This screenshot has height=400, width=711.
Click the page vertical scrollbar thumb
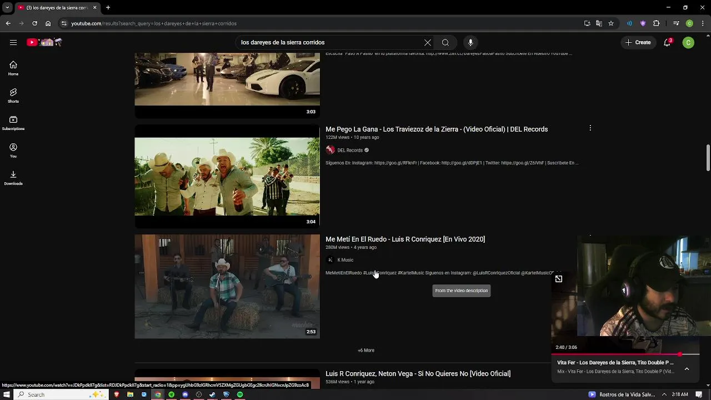pyautogui.click(x=708, y=158)
